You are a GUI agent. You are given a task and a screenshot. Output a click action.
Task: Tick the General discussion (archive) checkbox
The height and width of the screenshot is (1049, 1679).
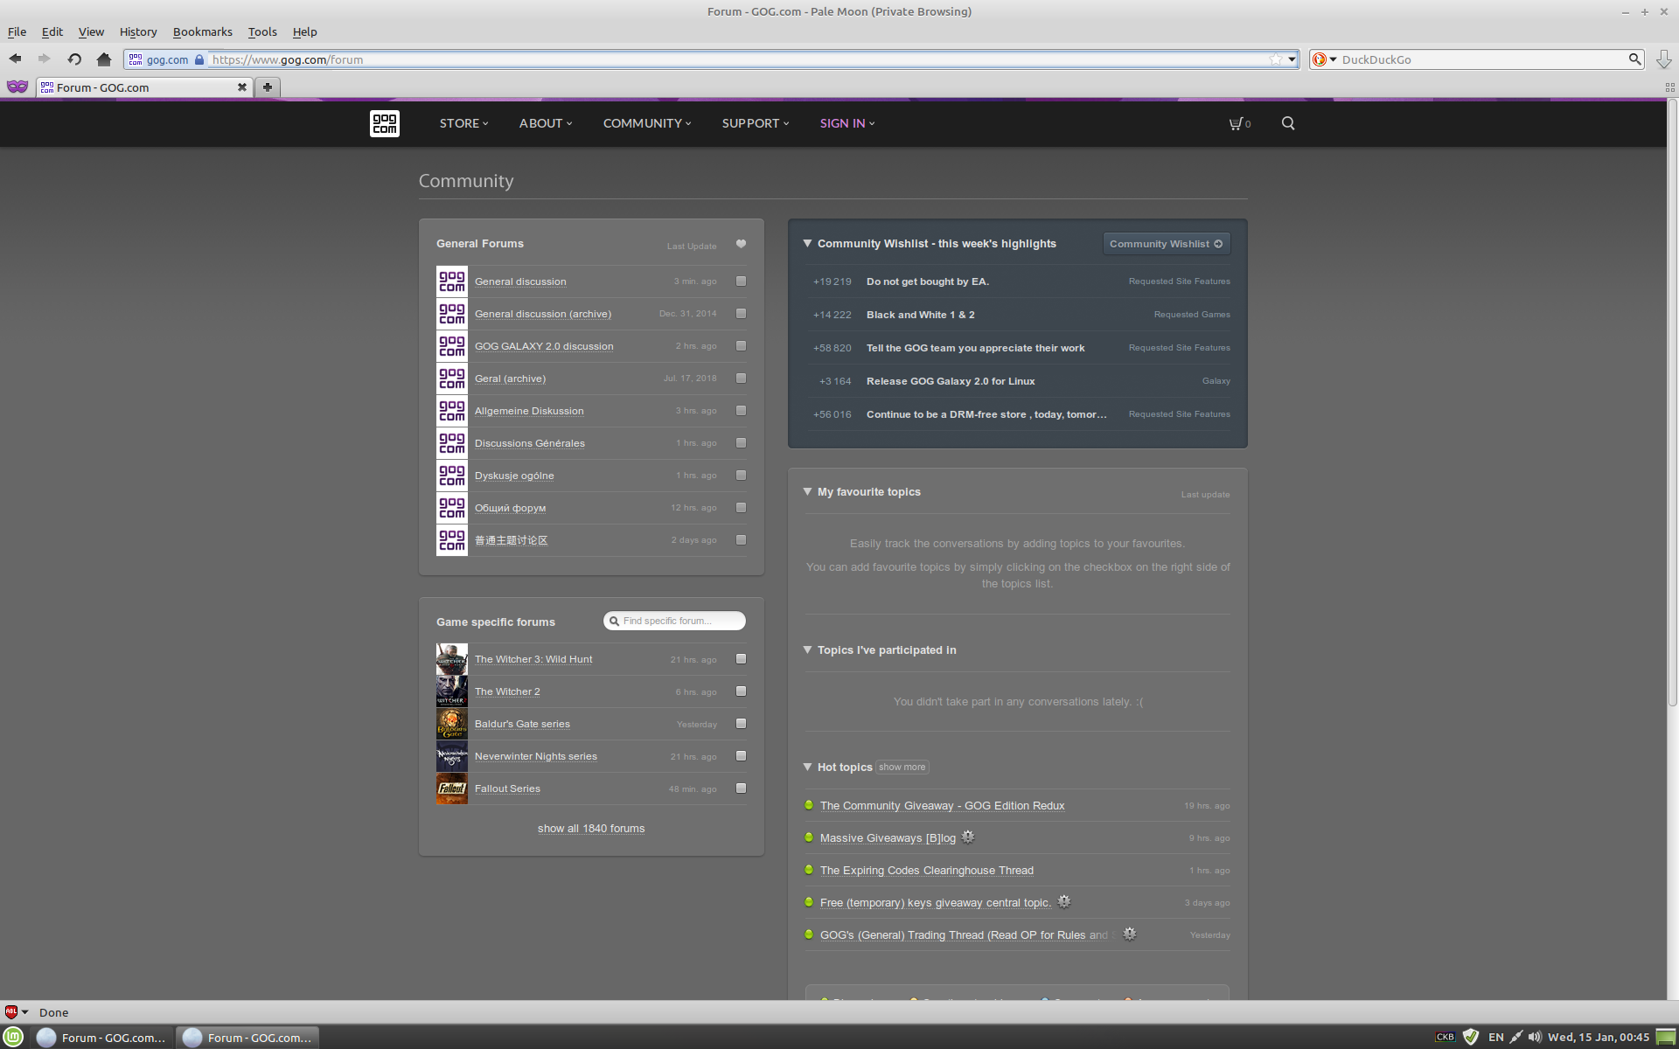(x=741, y=314)
